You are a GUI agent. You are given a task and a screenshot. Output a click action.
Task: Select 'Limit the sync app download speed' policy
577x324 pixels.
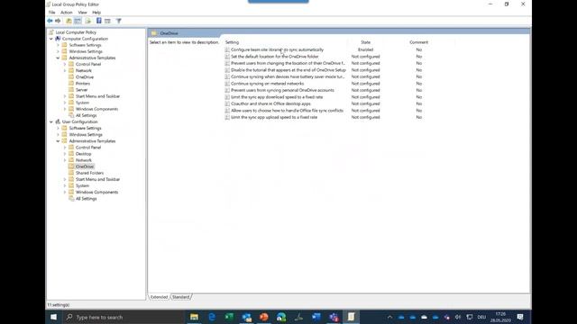pos(277,97)
